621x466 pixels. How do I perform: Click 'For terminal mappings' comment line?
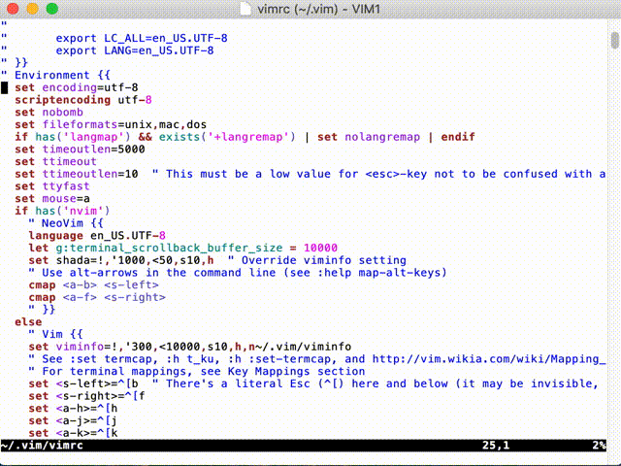click(197, 371)
